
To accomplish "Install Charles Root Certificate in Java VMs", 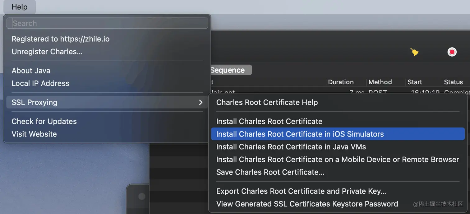I will pyautogui.click(x=338, y=147).
